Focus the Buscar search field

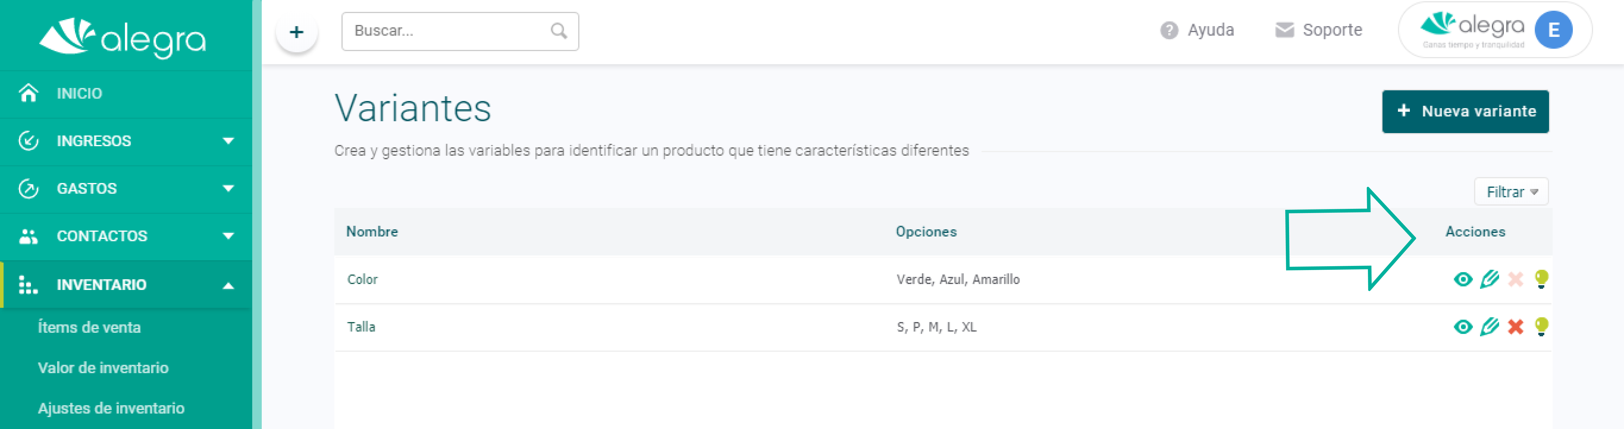[x=460, y=31]
